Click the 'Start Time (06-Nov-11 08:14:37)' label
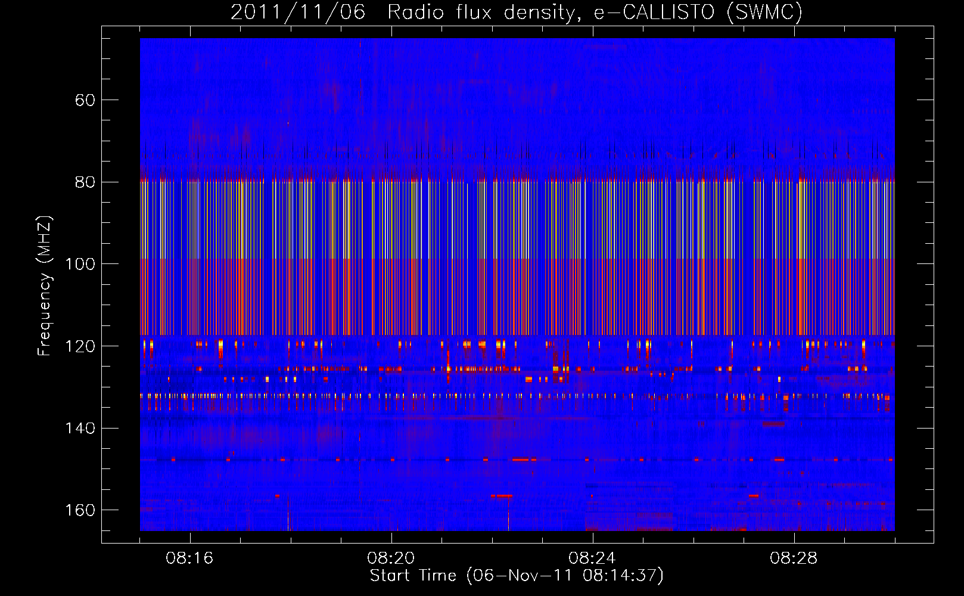 [517, 576]
